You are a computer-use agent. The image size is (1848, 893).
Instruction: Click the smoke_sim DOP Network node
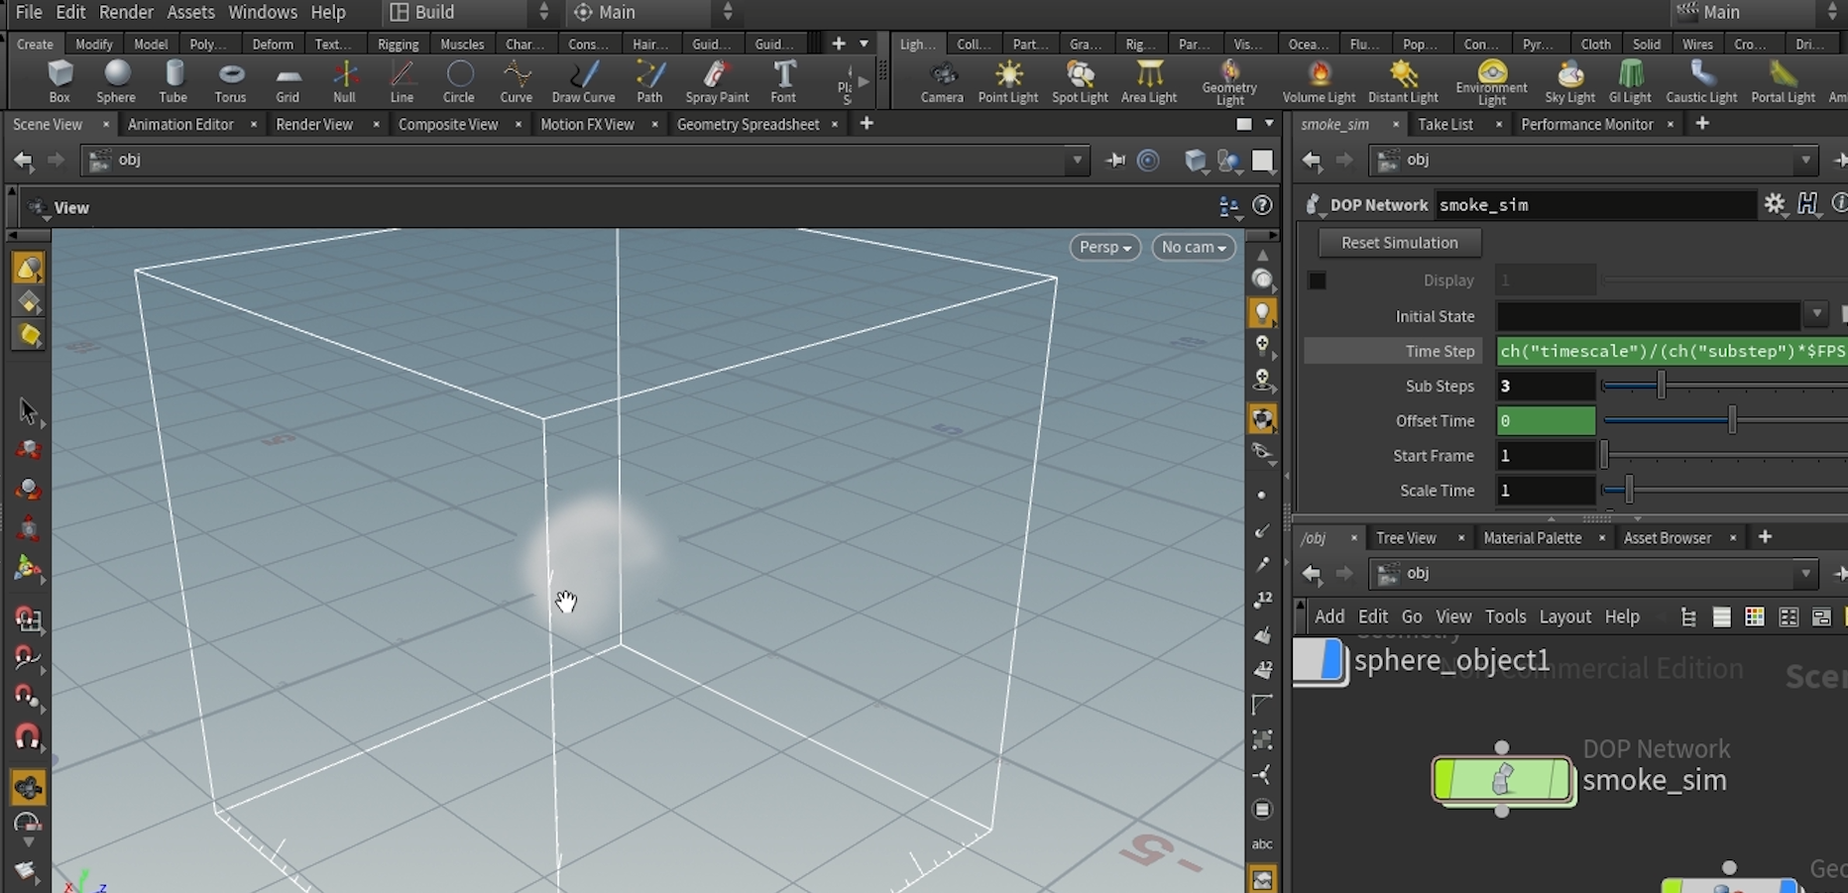1503,780
